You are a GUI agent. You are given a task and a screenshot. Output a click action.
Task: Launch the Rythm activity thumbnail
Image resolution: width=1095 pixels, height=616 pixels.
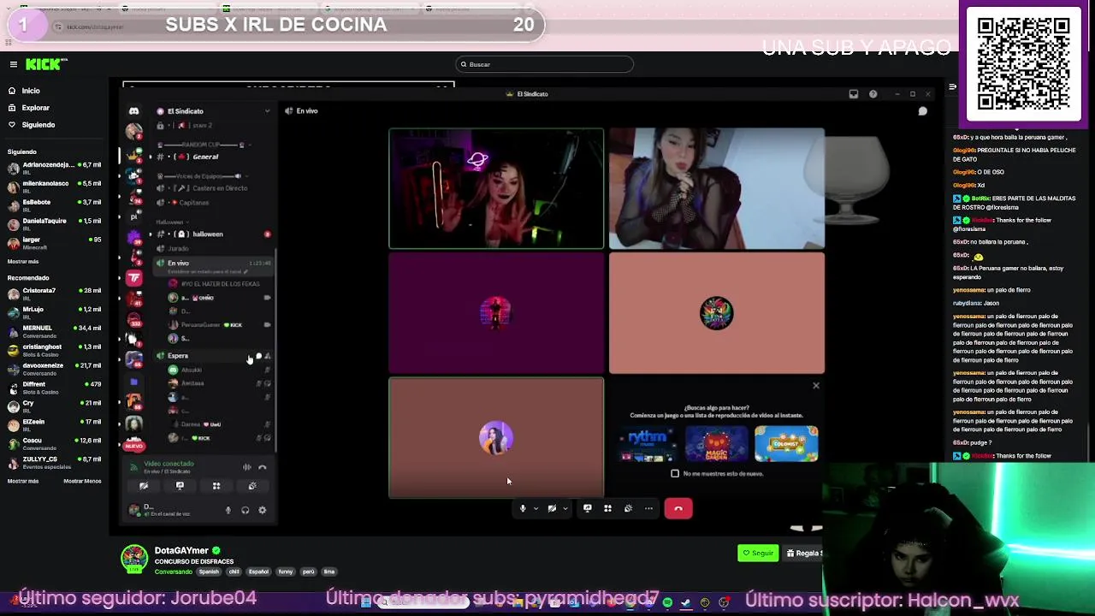[647, 443]
